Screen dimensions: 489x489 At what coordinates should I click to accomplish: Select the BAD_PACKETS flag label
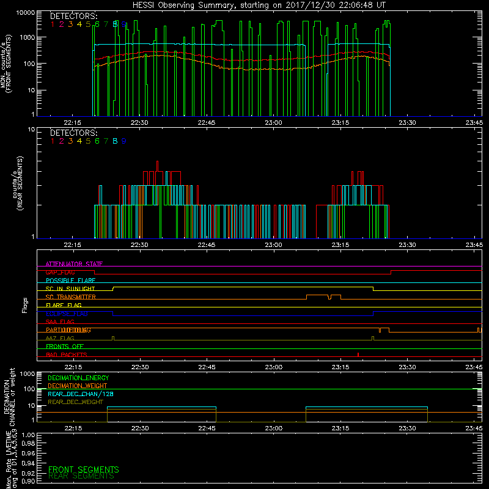click(x=67, y=355)
